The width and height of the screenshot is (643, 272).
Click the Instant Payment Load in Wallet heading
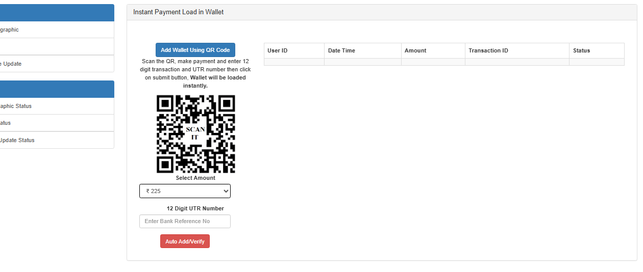(x=179, y=12)
